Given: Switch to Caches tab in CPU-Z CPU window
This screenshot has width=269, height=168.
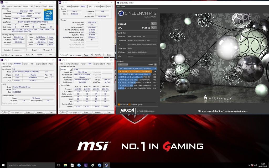Looking at the screenshot, I should pyautogui.click(x=10, y=6).
